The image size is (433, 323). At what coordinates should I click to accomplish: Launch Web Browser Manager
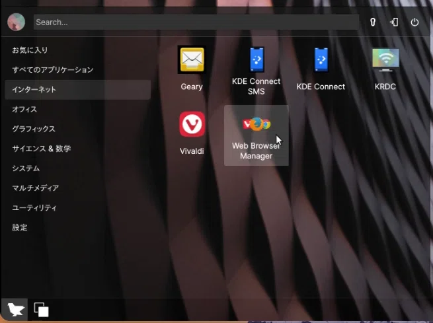(256, 135)
